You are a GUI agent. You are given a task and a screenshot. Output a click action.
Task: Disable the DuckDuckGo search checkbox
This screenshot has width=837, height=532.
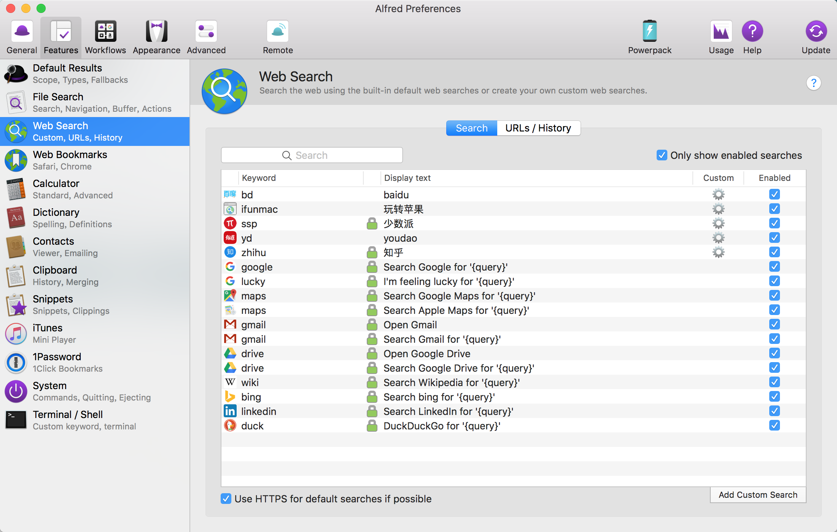(x=774, y=426)
